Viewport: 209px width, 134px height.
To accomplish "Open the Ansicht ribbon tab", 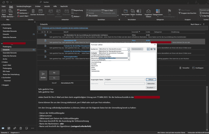I will pyautogui.click(x=48, y=6).
